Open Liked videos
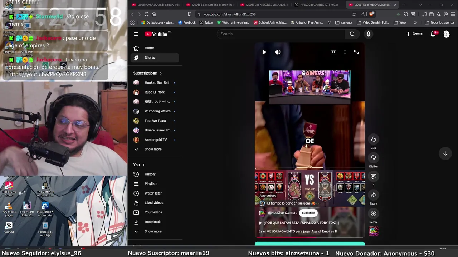 (155, 203)
